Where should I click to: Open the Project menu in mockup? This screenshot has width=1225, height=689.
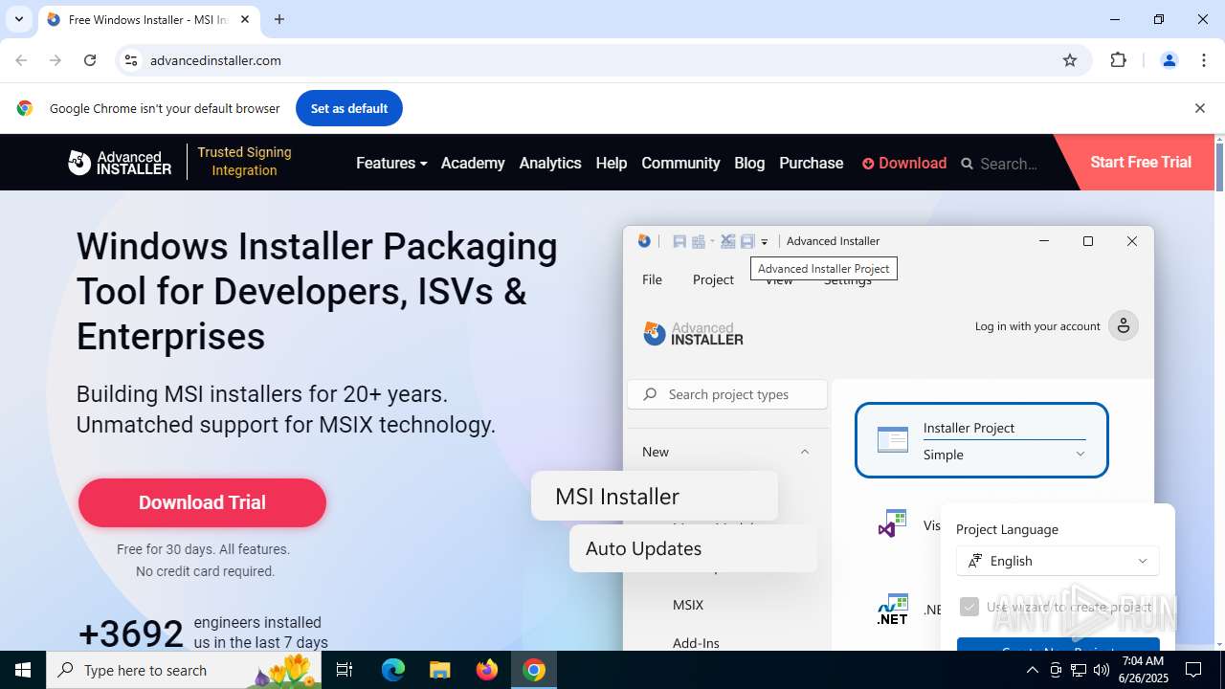tap(713, 279)
